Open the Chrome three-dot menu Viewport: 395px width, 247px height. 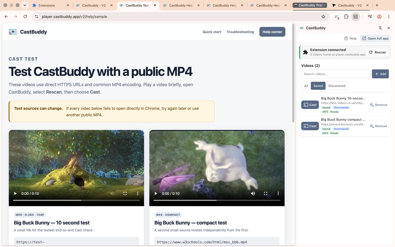[389, 17]
